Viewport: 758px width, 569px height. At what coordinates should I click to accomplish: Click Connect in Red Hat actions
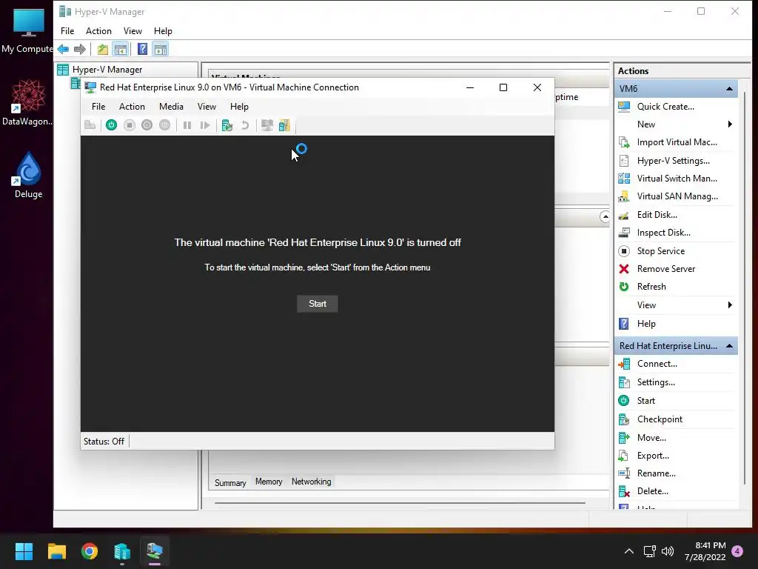(x=657, y=364)
